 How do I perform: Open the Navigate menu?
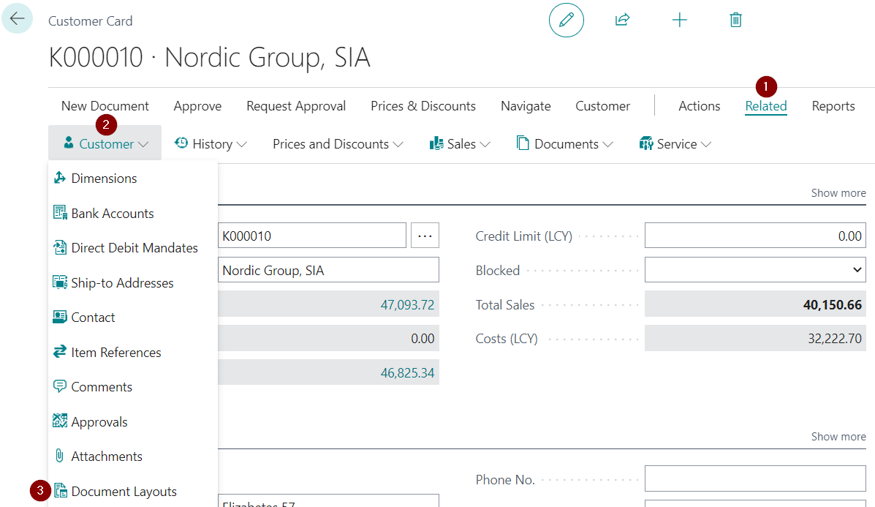526,105
